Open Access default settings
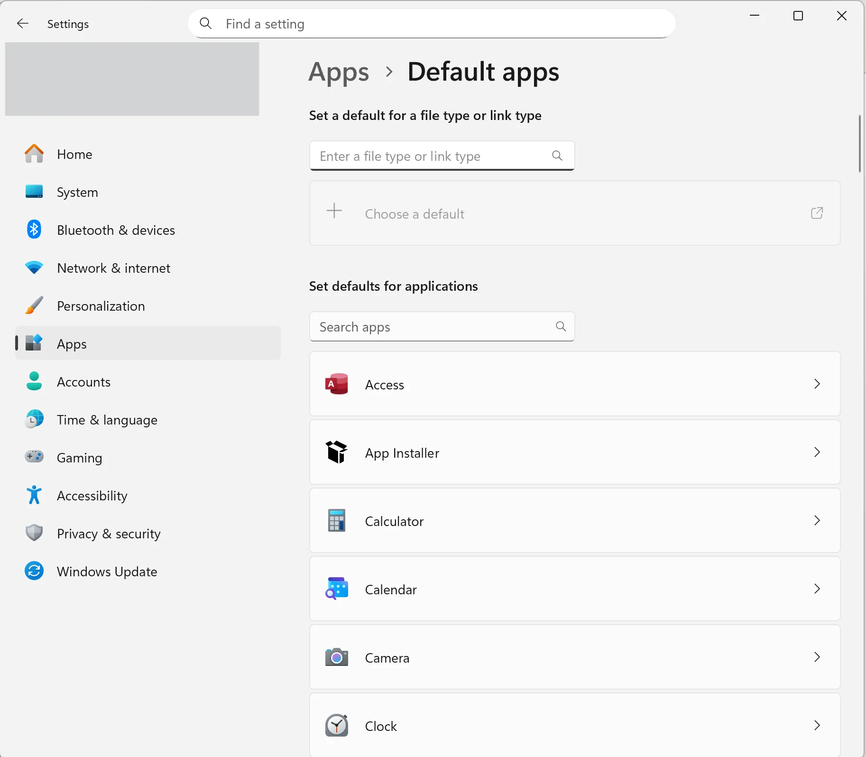 pos(575,384)
